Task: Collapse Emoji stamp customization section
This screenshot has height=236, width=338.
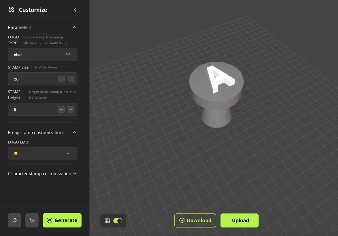Action: (75, 133)
